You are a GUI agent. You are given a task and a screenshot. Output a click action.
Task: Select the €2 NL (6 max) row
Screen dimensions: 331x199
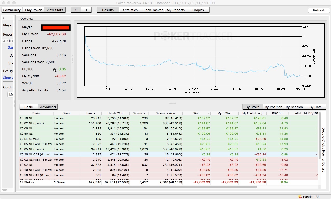pos(169,139)
